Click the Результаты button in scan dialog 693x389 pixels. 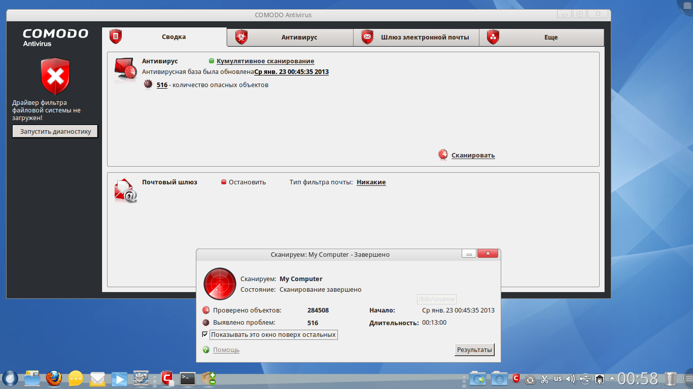(x=474, y=349)
